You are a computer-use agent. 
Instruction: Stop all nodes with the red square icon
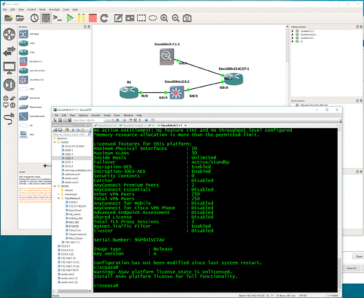pos(92,18)
